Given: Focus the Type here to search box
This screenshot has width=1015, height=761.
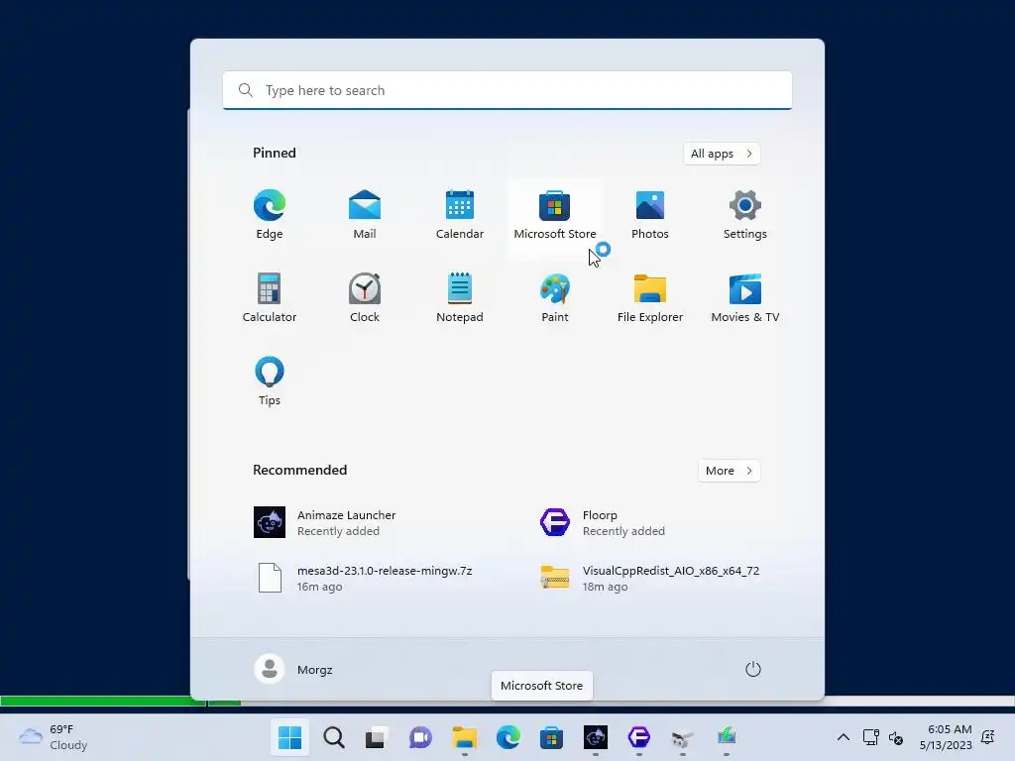Looking at the screenshot, I should [507, 90].
